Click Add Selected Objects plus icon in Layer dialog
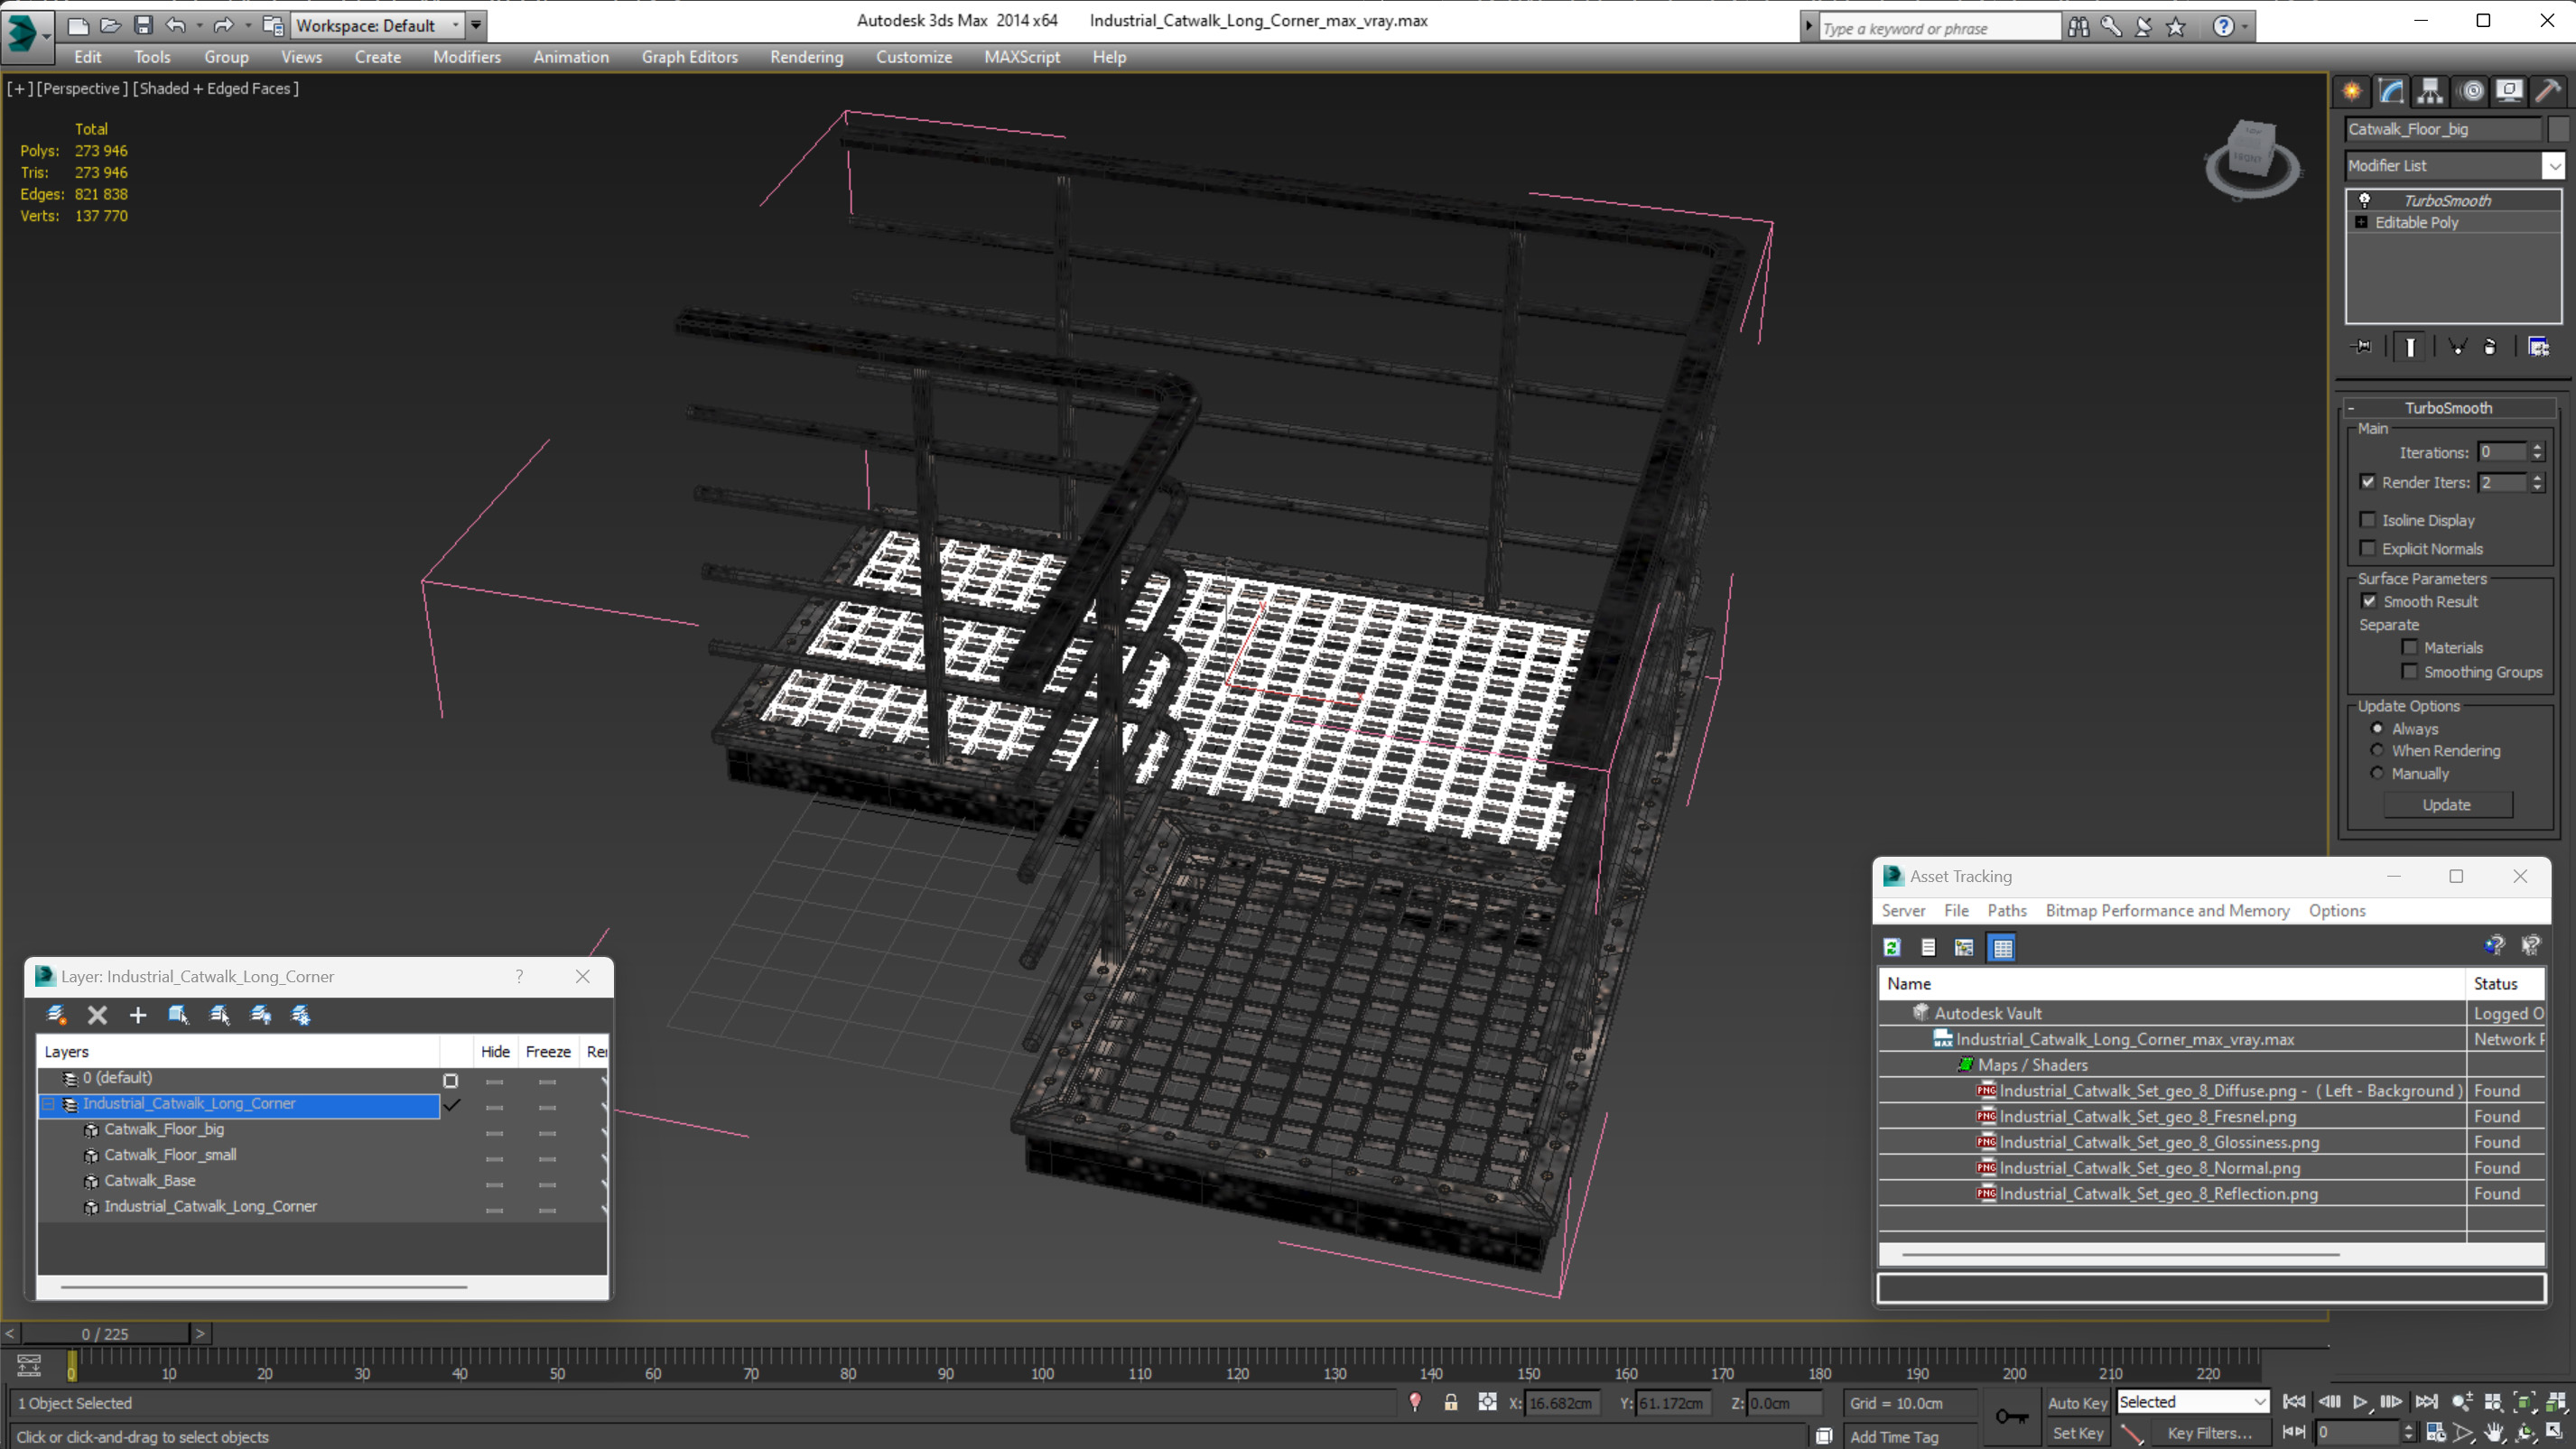The width and height of the screenshot is (2576, 1449). tap(138, 1015)
